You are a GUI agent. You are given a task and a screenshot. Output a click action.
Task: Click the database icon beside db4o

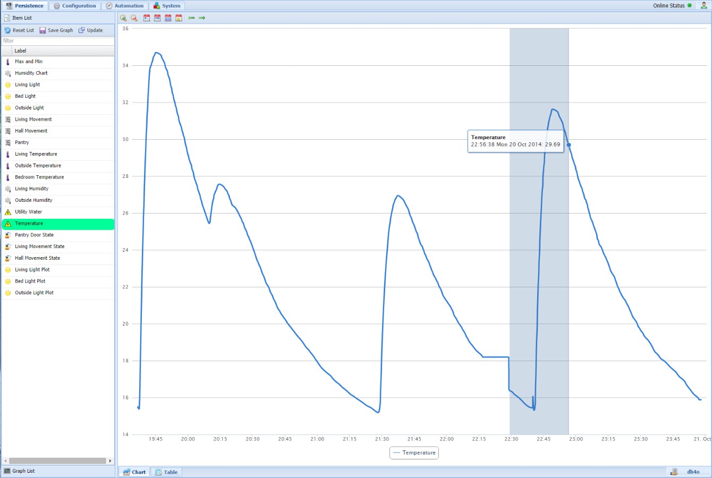[x=674, y=472]
